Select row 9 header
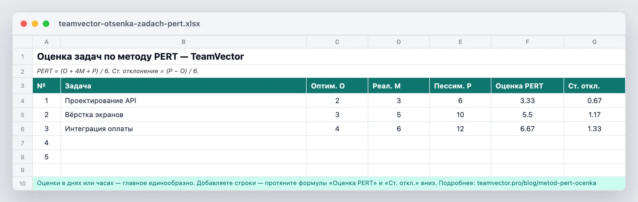 click(23, 170)
